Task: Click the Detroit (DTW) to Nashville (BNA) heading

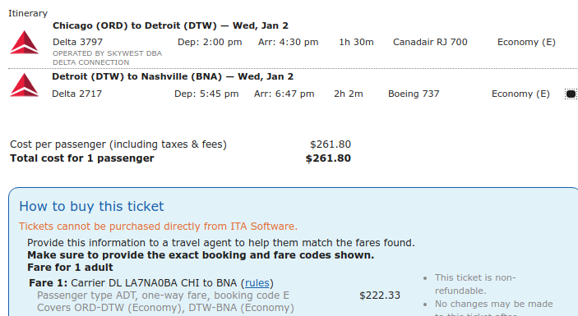Action: click(x=173, y=76)
